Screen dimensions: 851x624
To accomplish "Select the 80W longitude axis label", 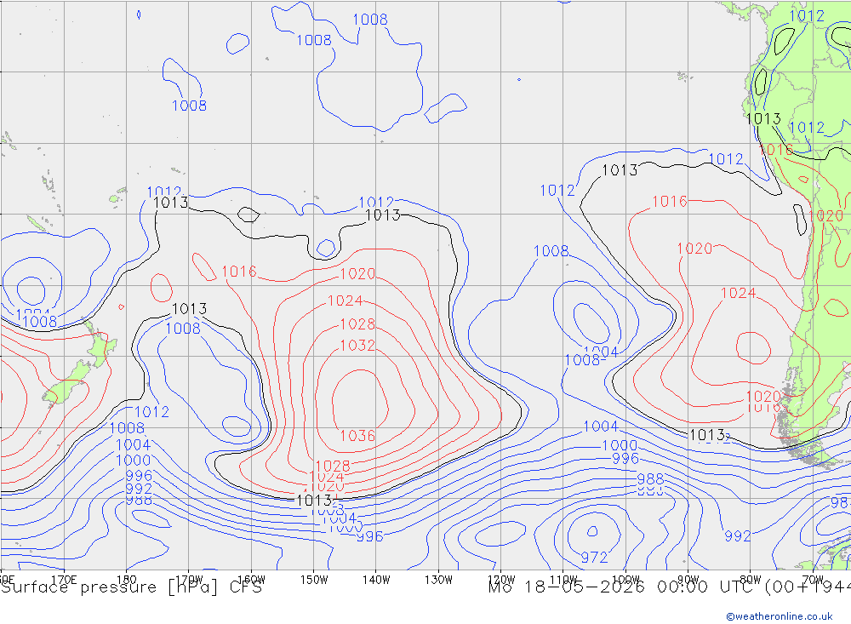I will [x=751, y=580].
